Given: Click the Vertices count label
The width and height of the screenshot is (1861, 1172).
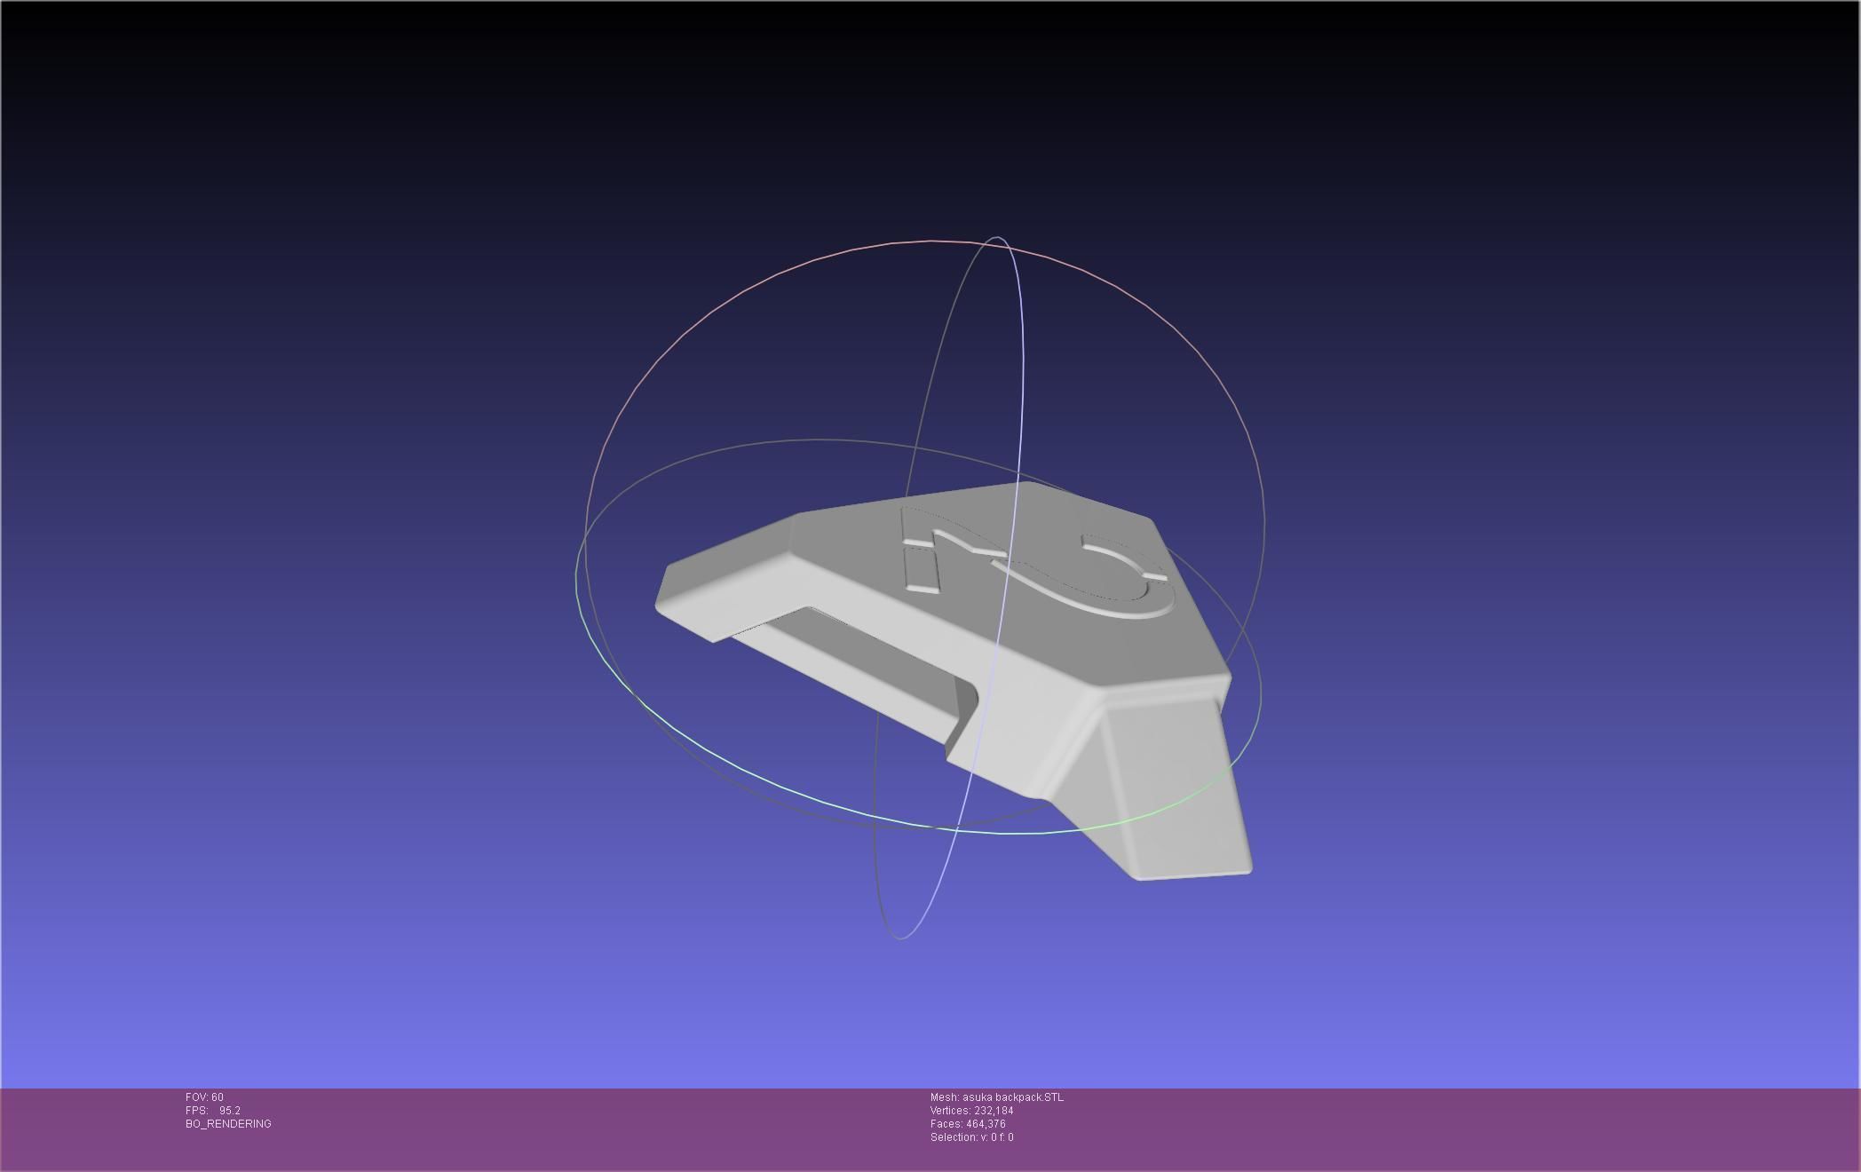Looking at the screenshot, I should coord(971,1111).
